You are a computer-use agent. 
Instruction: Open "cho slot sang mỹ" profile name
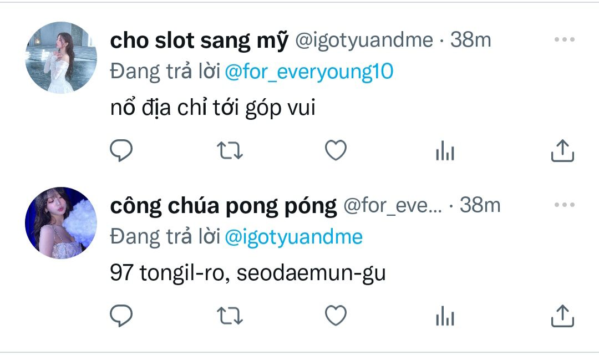click(x=199, y=40)
